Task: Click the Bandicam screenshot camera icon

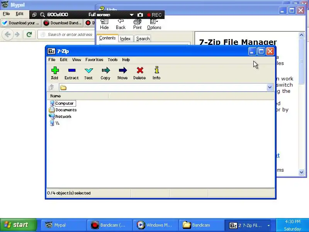Action: click(x=140, y=15)
